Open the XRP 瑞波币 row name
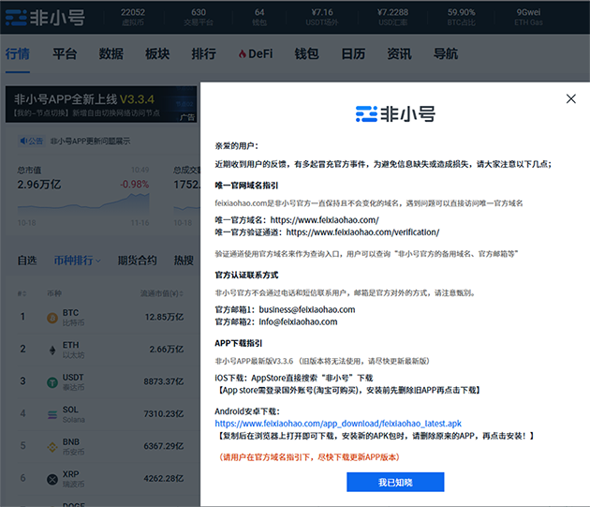 pos(73,479)
